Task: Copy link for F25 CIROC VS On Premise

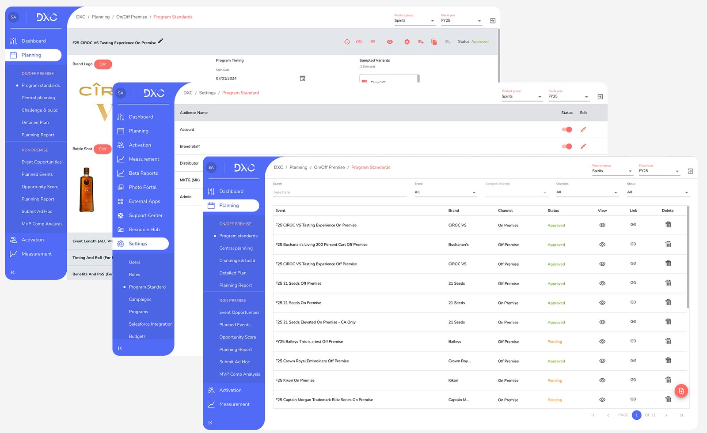Action: (x=633, y=225)
